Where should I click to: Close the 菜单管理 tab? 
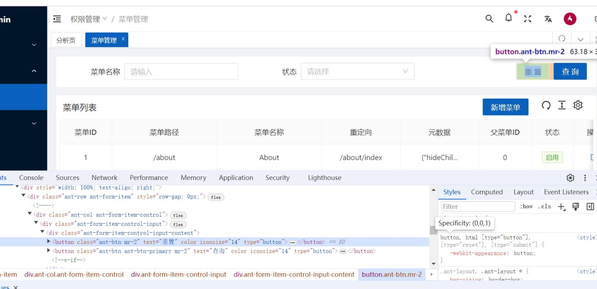(123, 39)
